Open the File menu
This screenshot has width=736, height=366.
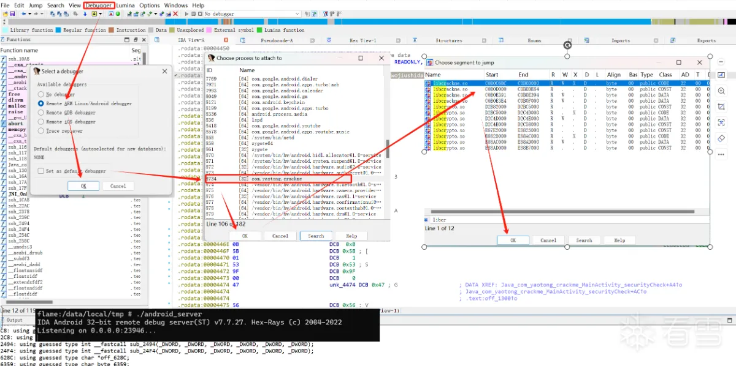pyautogui.click(x=5, y=6)
